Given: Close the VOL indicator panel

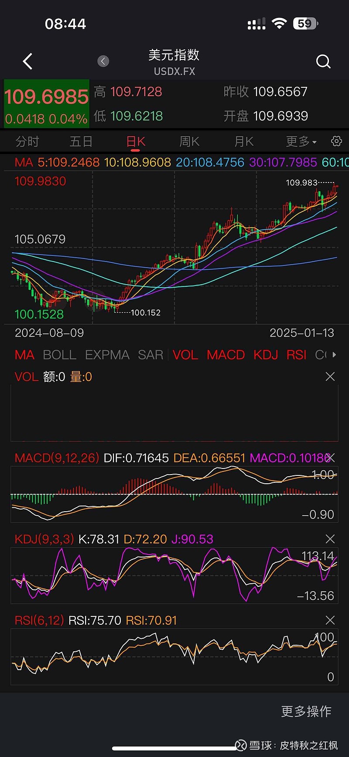Looking at the screenshot, I should click(330, 376).
